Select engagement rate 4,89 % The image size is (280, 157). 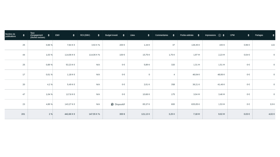tap(49, 104)
